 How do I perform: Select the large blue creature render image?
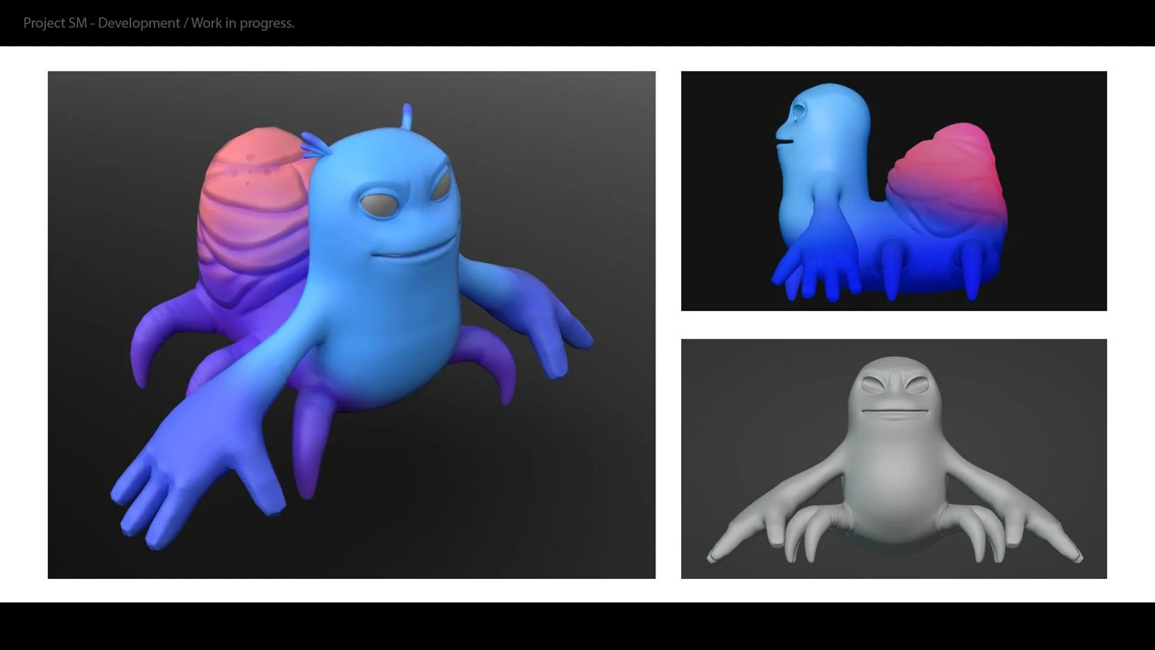[351, 325]
